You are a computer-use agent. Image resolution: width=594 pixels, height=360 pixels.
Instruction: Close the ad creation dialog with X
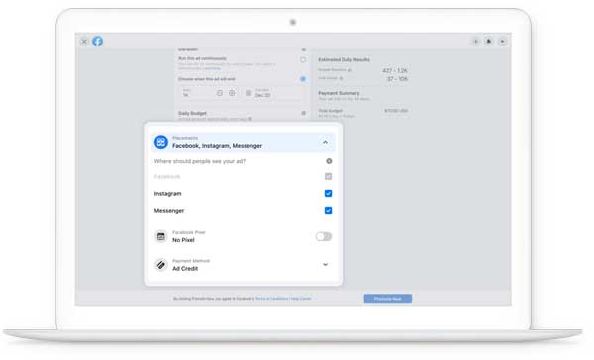point(84,42)
